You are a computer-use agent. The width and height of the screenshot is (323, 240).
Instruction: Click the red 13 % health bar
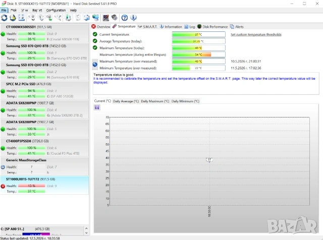tap(31, 186)
